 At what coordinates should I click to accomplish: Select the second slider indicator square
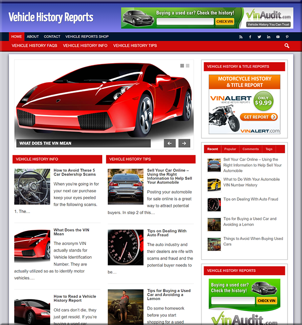188,66
